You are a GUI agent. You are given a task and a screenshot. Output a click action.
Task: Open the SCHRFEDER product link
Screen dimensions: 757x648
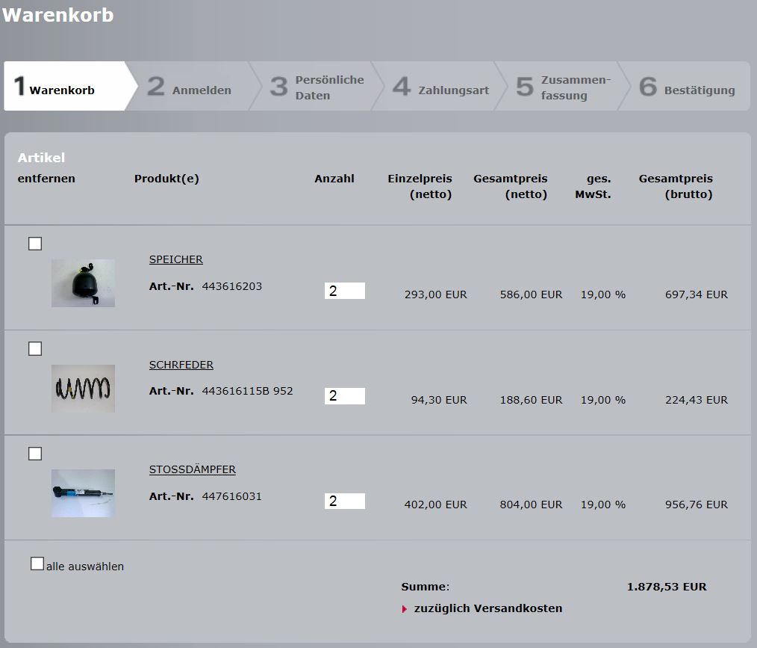click(181, 365)
